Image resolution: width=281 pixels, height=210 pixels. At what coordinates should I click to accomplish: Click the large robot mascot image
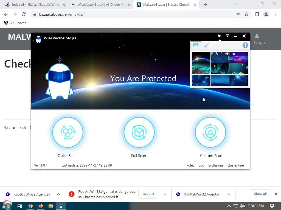point(60,78)
